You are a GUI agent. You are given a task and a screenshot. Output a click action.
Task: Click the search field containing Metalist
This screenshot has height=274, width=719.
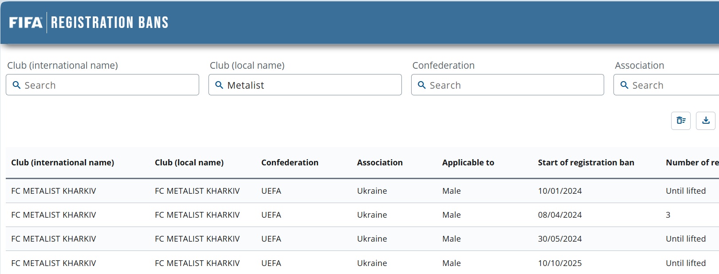[x=310, y=85]
